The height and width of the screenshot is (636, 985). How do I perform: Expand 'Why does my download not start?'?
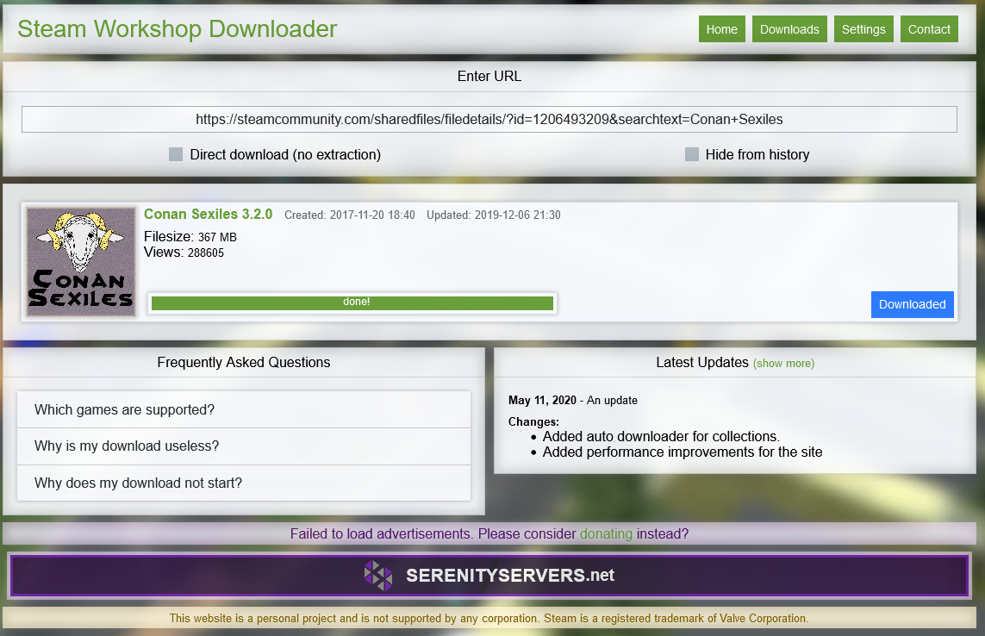pyautogui.click(x=244, y=483)
